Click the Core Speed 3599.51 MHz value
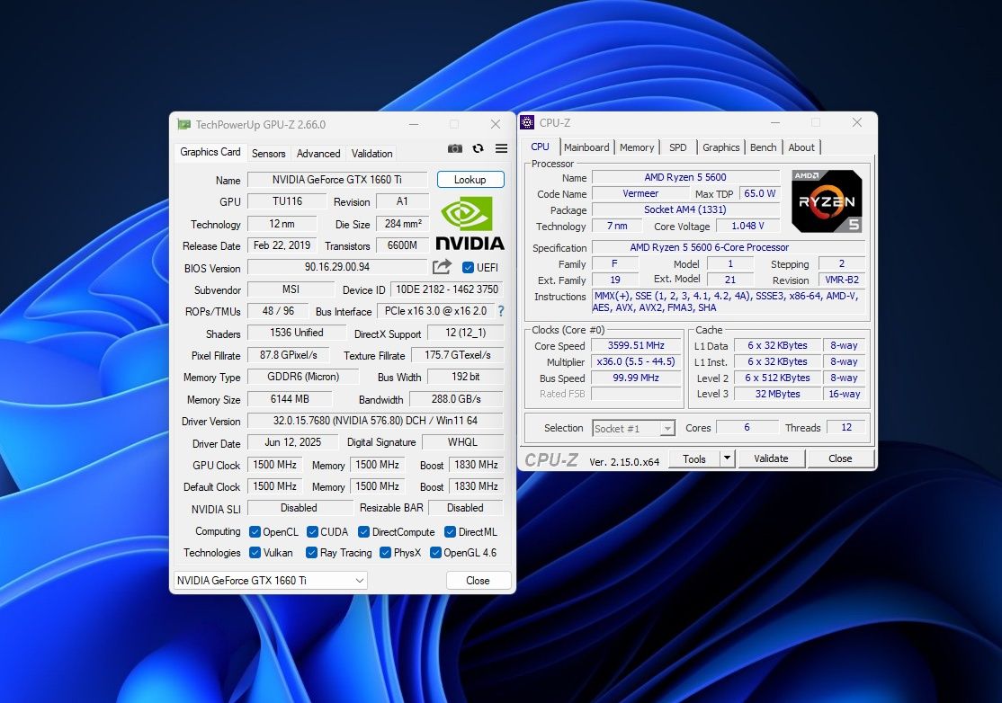The width and height of the screenshot is (1002, 703). click(636, 345)
